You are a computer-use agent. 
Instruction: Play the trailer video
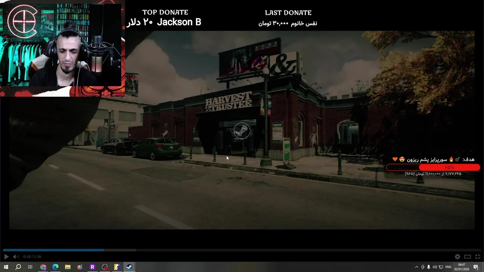pyautogui.click(x=6, y=257)
